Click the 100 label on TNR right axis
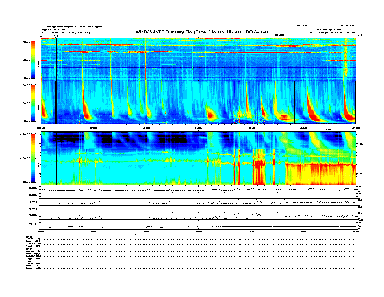This screenshot has height=297, width=384. point(360,144)
